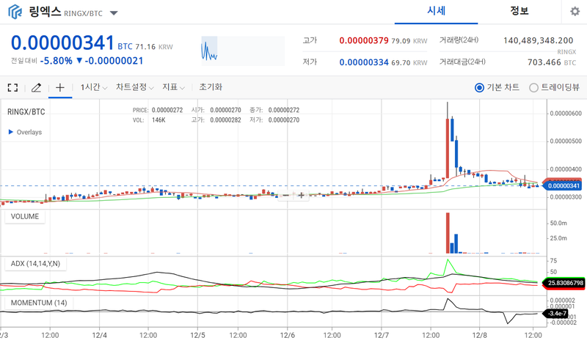Open the RINGX/BTC market dropdown arrow
Image resolution: width=587 pixels, height=343 pixels.
click(114, 13)
